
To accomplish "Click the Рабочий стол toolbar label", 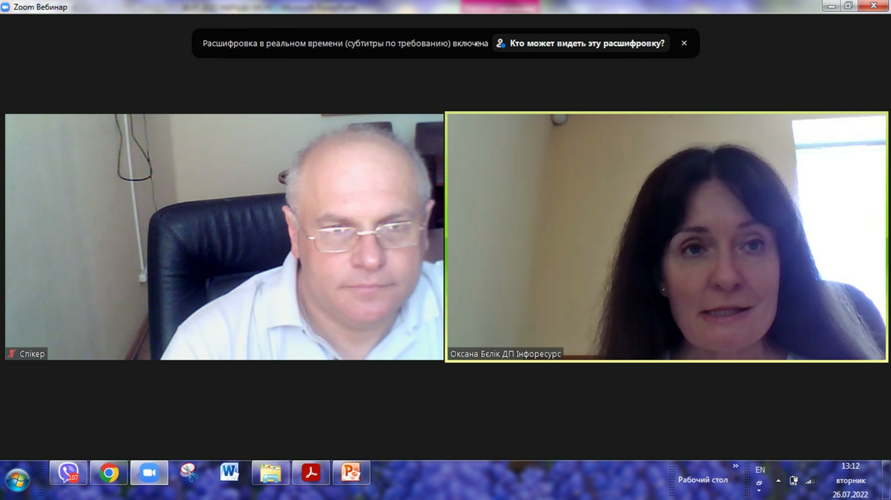I will pyautogui.click(x=703, y=480).
